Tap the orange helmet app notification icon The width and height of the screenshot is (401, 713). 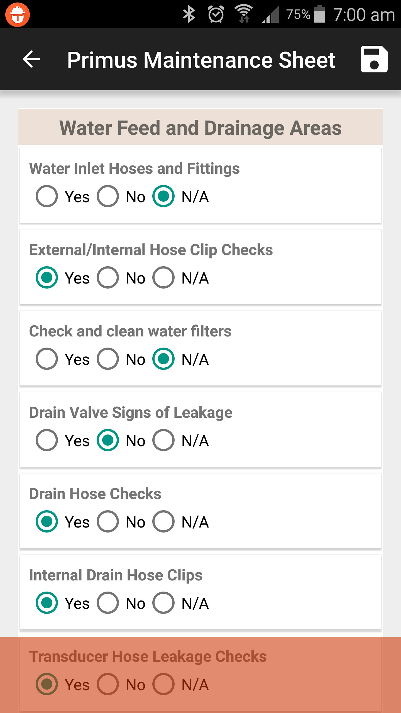(x=18, y=14)
